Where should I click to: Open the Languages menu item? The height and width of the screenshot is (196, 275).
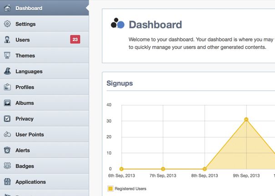tap(29, 71)
